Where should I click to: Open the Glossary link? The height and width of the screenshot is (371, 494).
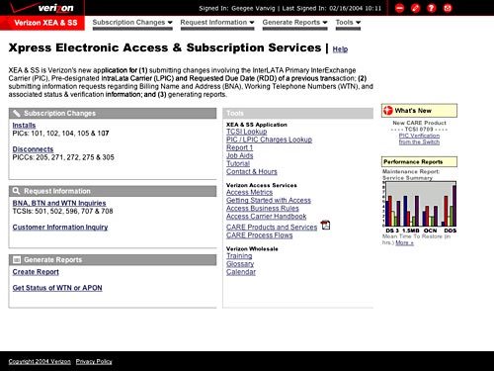click(240, 264)
